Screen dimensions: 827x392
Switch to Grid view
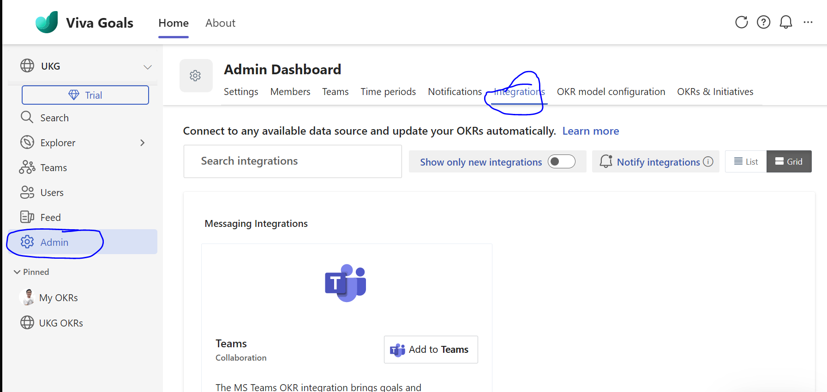[789, 161]
